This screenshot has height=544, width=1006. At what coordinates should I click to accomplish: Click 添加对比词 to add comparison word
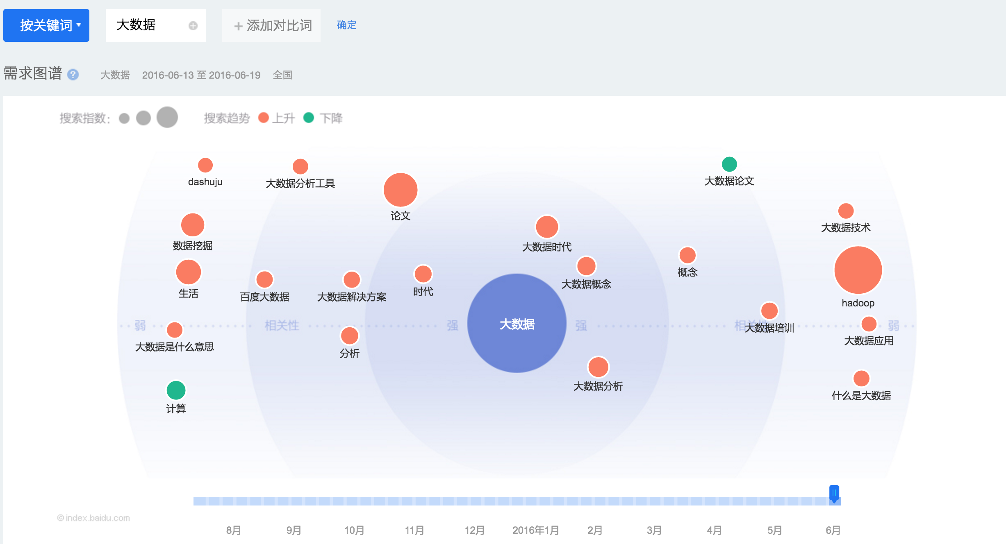tap(272, 25)
